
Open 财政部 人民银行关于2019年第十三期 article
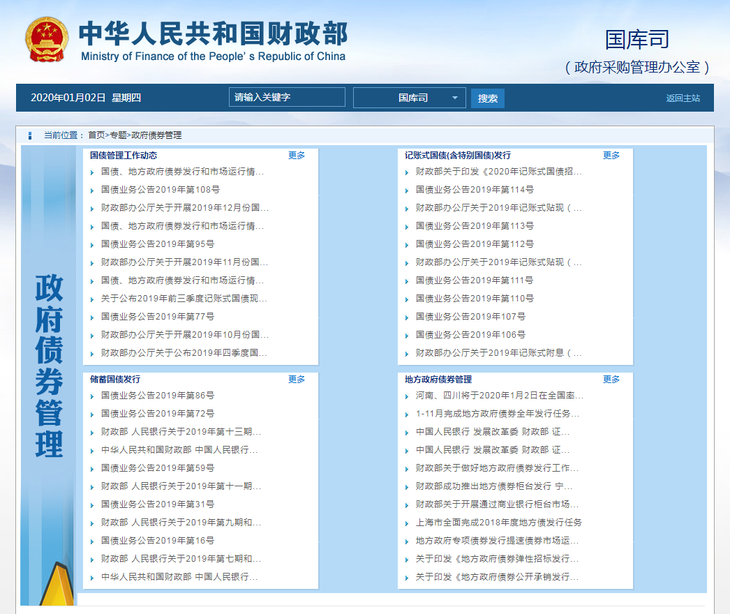pyautogui.click(x=181, y=431)
